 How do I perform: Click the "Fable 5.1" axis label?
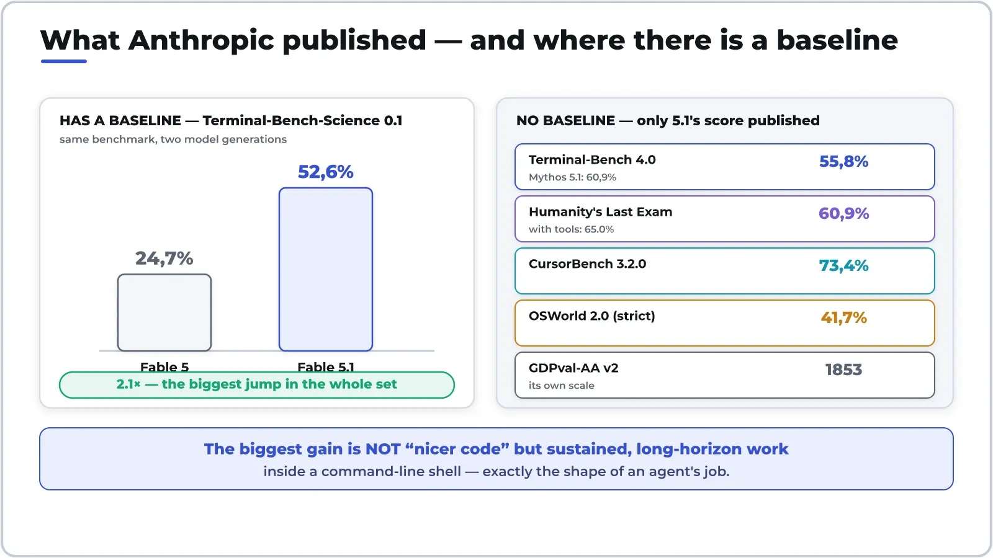pyautogui.click(x=326, y=366)
